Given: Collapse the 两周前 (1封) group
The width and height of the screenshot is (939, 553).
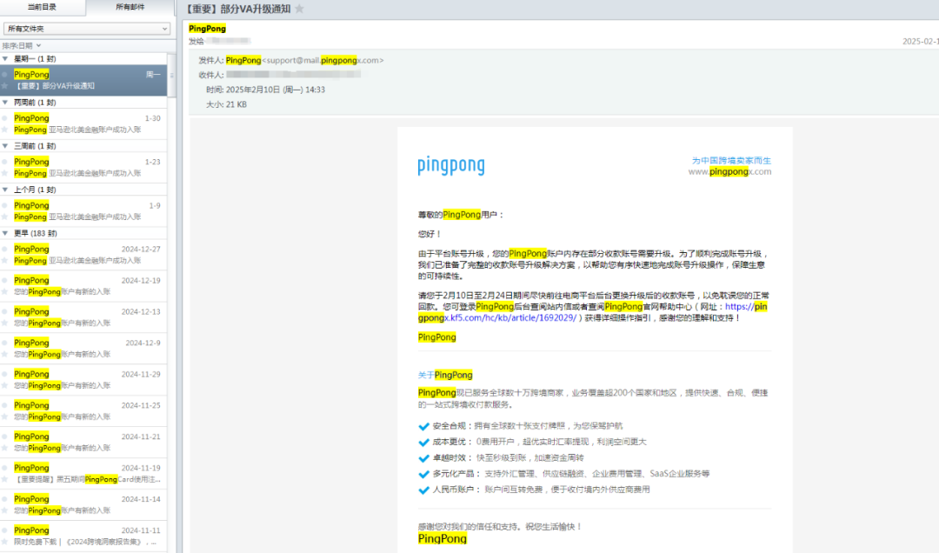Looking at the screenshot, I should (x=5, y=103).
